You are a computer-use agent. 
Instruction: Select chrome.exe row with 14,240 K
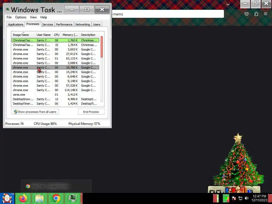pyautogui.click(x=55, y=72)
